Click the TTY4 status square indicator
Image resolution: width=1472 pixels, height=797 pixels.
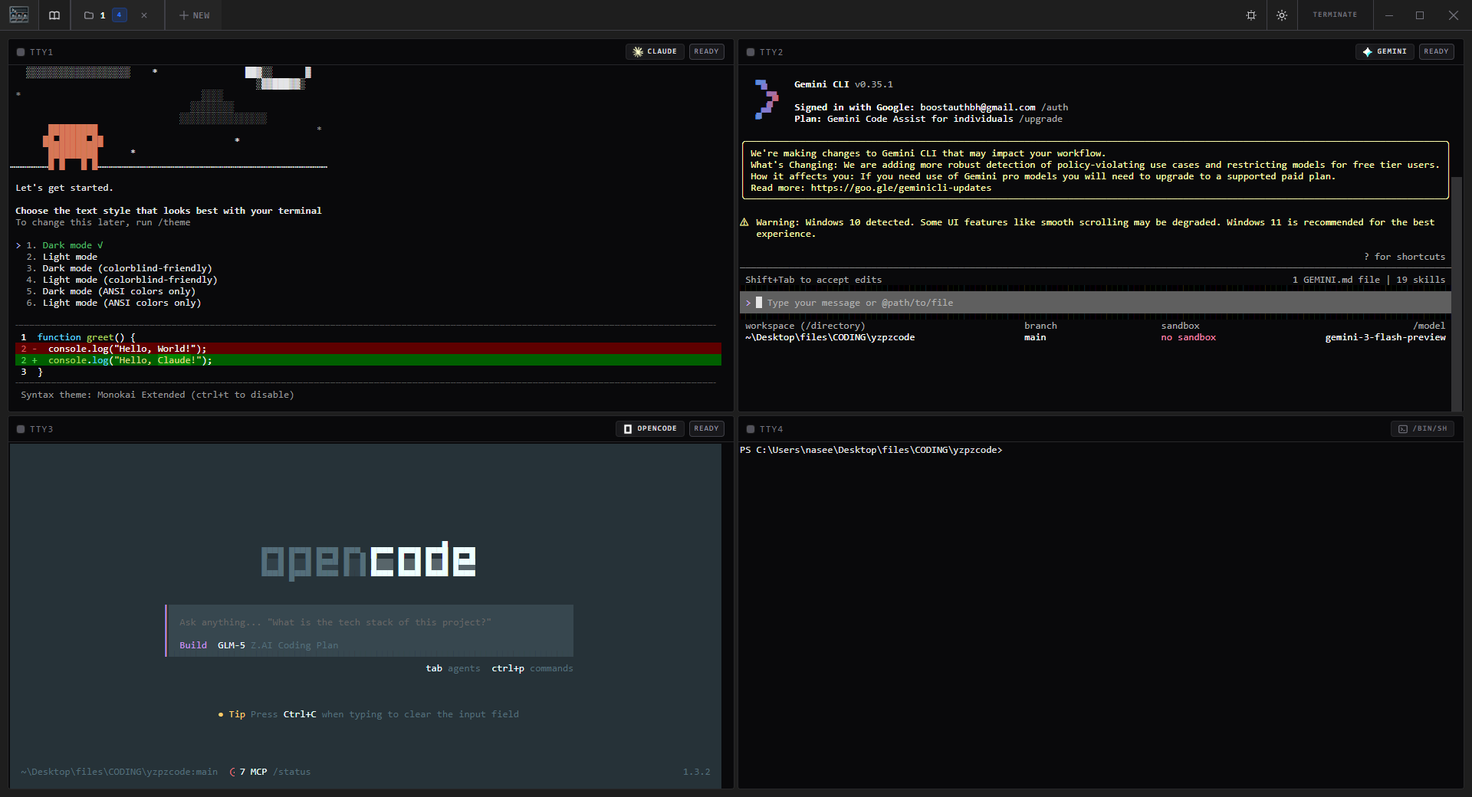click(751, 429)
